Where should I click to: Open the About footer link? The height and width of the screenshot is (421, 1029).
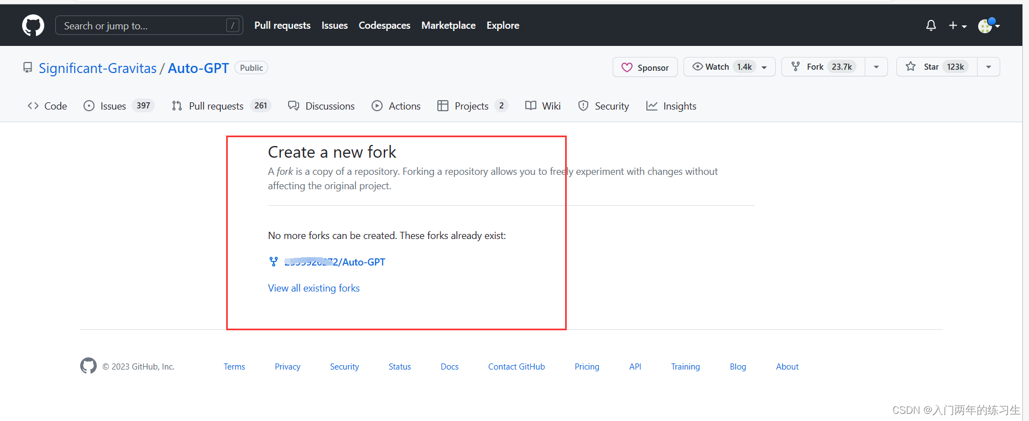(x=787, y=367)
